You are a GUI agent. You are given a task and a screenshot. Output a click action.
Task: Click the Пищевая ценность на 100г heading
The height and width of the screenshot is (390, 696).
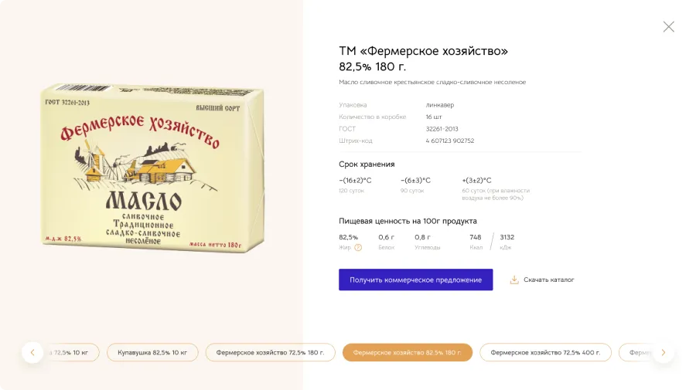point(408,221)
